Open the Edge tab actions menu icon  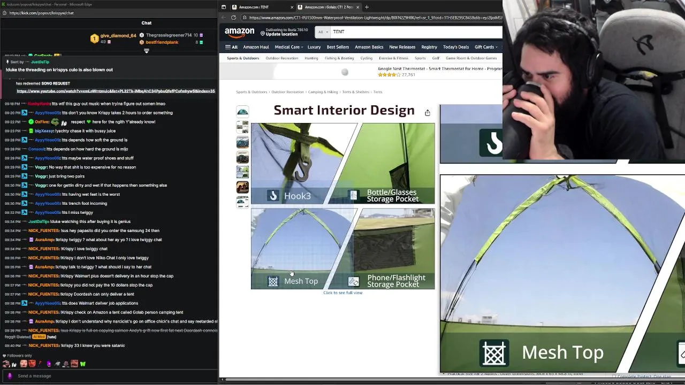(224, 7)
